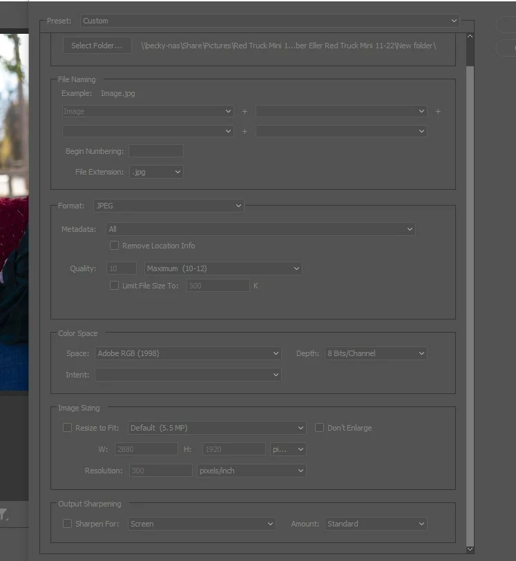Open the Default (5.5 MP) resize dropdown

(x=217, y=428)
